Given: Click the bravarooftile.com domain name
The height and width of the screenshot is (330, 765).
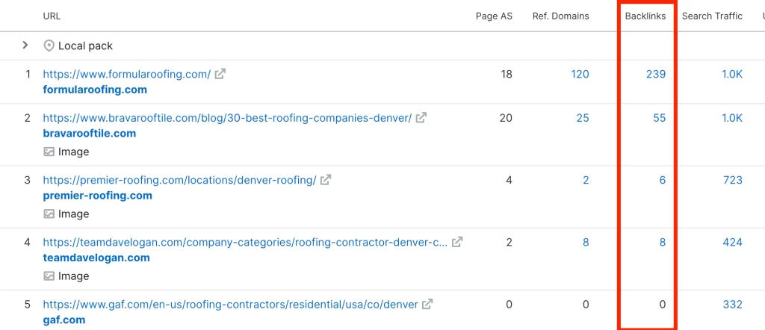Looking at the screenshot, I should (x=90, y=133).
